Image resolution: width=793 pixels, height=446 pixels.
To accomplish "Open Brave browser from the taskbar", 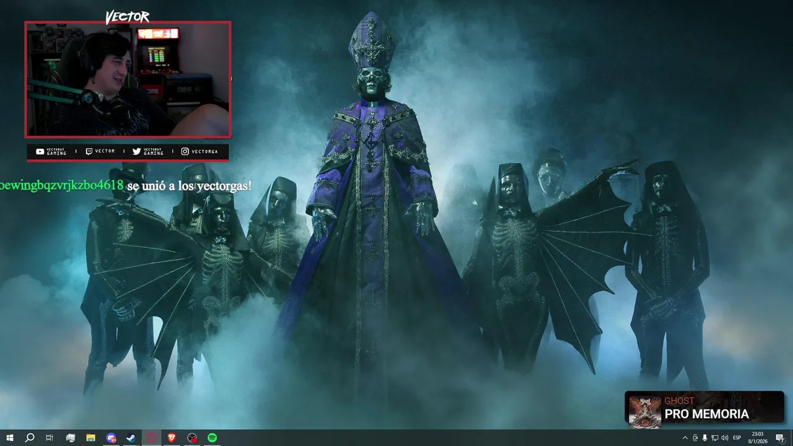I will [x=172, y=438].
